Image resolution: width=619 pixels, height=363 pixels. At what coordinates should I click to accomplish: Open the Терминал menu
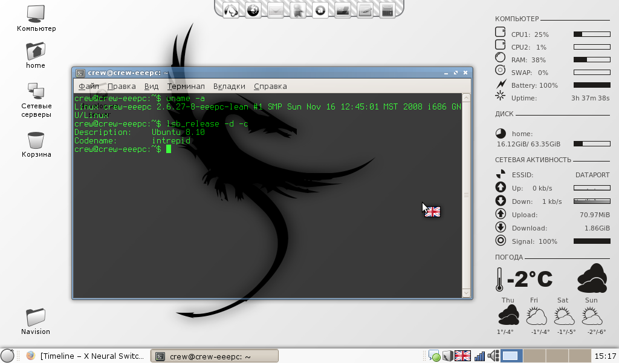pyautogui.click(x=186, y=86)
